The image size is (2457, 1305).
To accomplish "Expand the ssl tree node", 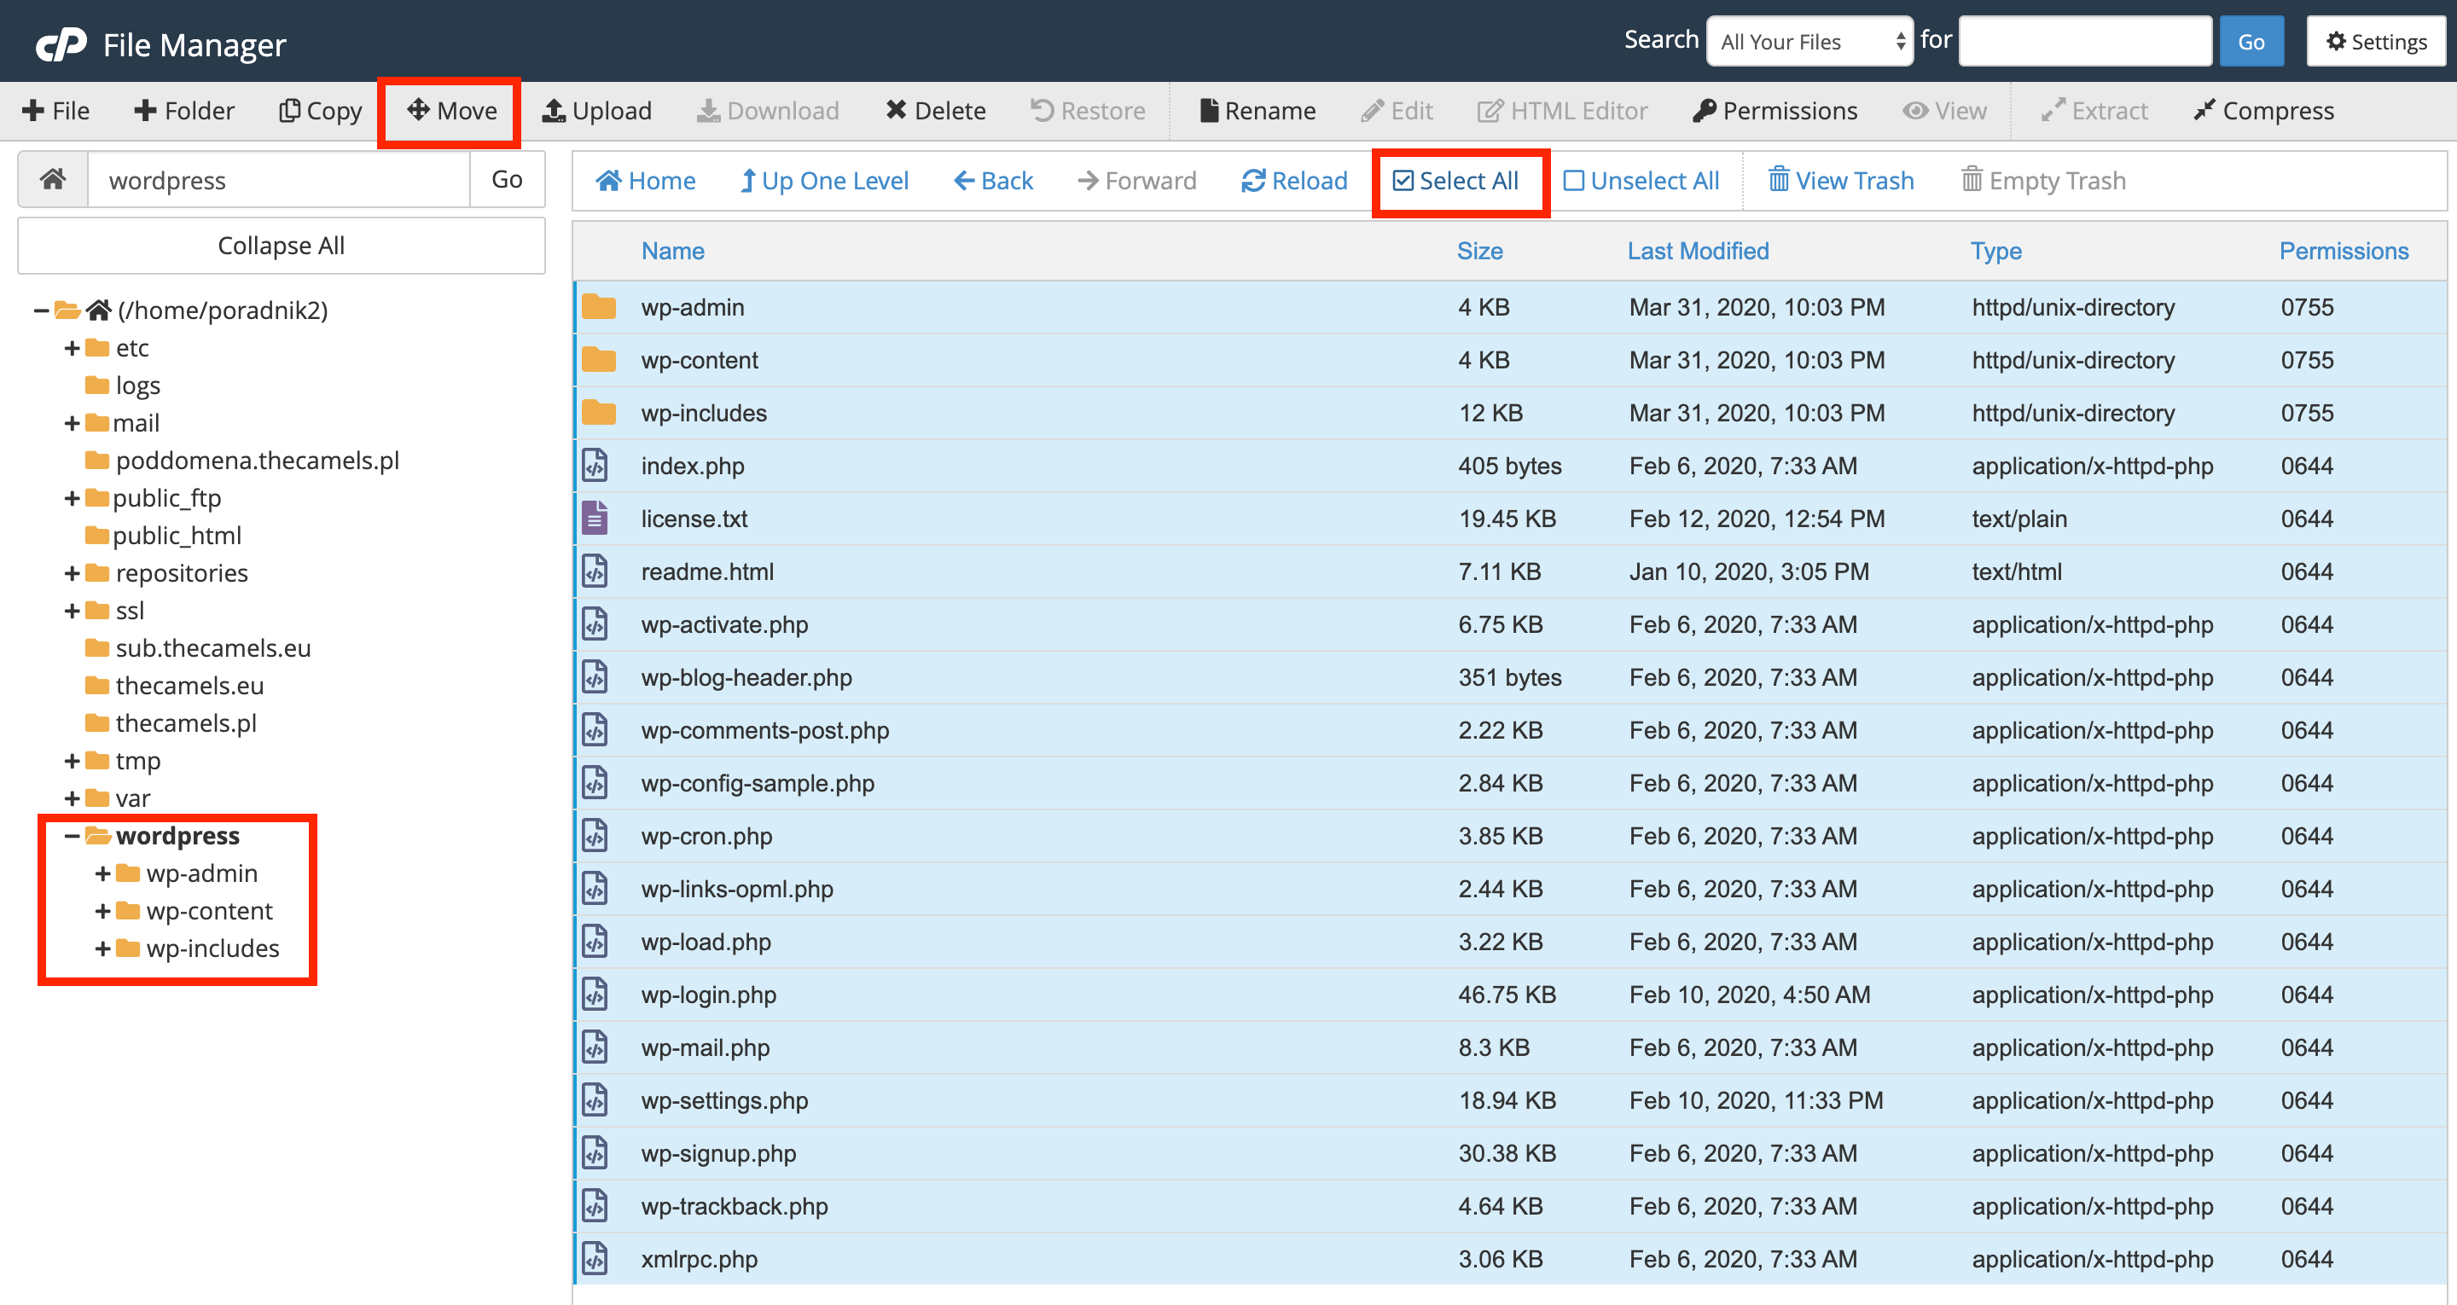I will (x=72, y=611).
